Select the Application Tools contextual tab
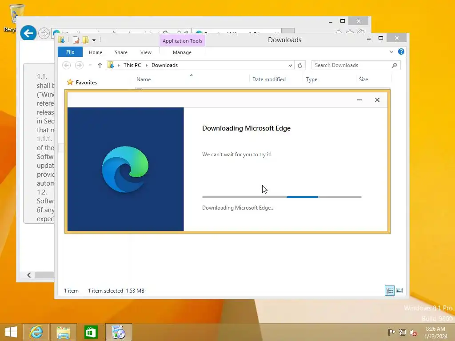 click(182, 40)
